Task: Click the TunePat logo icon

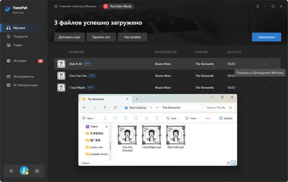Action: pyautogui.click(x=8, y=9)
